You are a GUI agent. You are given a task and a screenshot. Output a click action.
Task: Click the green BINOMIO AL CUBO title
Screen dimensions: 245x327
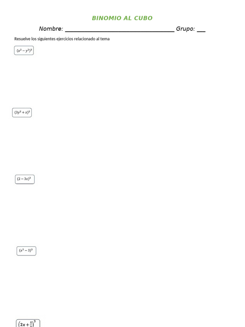(x=122, y=18)
